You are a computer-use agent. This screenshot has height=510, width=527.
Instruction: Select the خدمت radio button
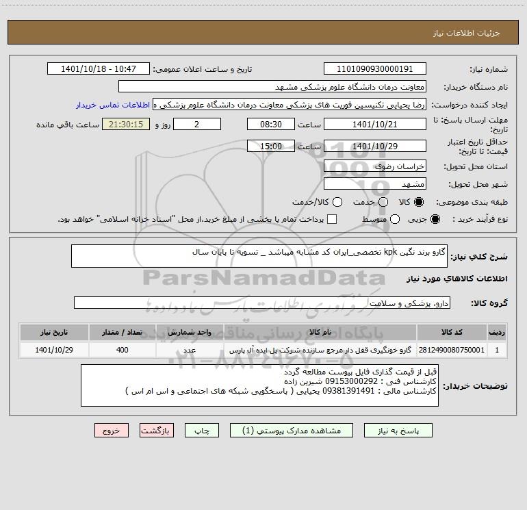pyautogui.click(x=383, y=202)
